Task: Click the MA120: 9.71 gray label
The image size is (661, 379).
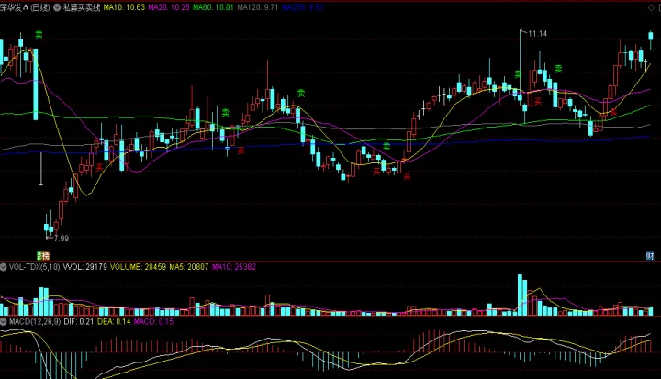Action: pyautogui.click(x=258, y=7)
